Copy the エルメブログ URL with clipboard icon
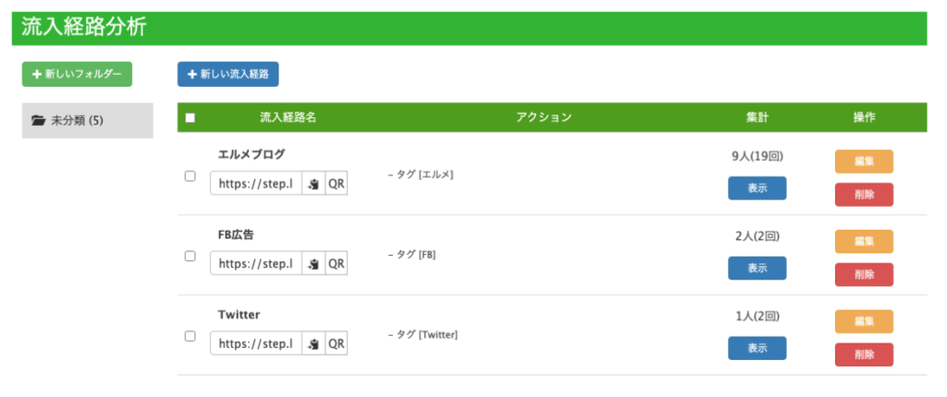The width and height of the screenshot is (947, 397). pos(314,184)
